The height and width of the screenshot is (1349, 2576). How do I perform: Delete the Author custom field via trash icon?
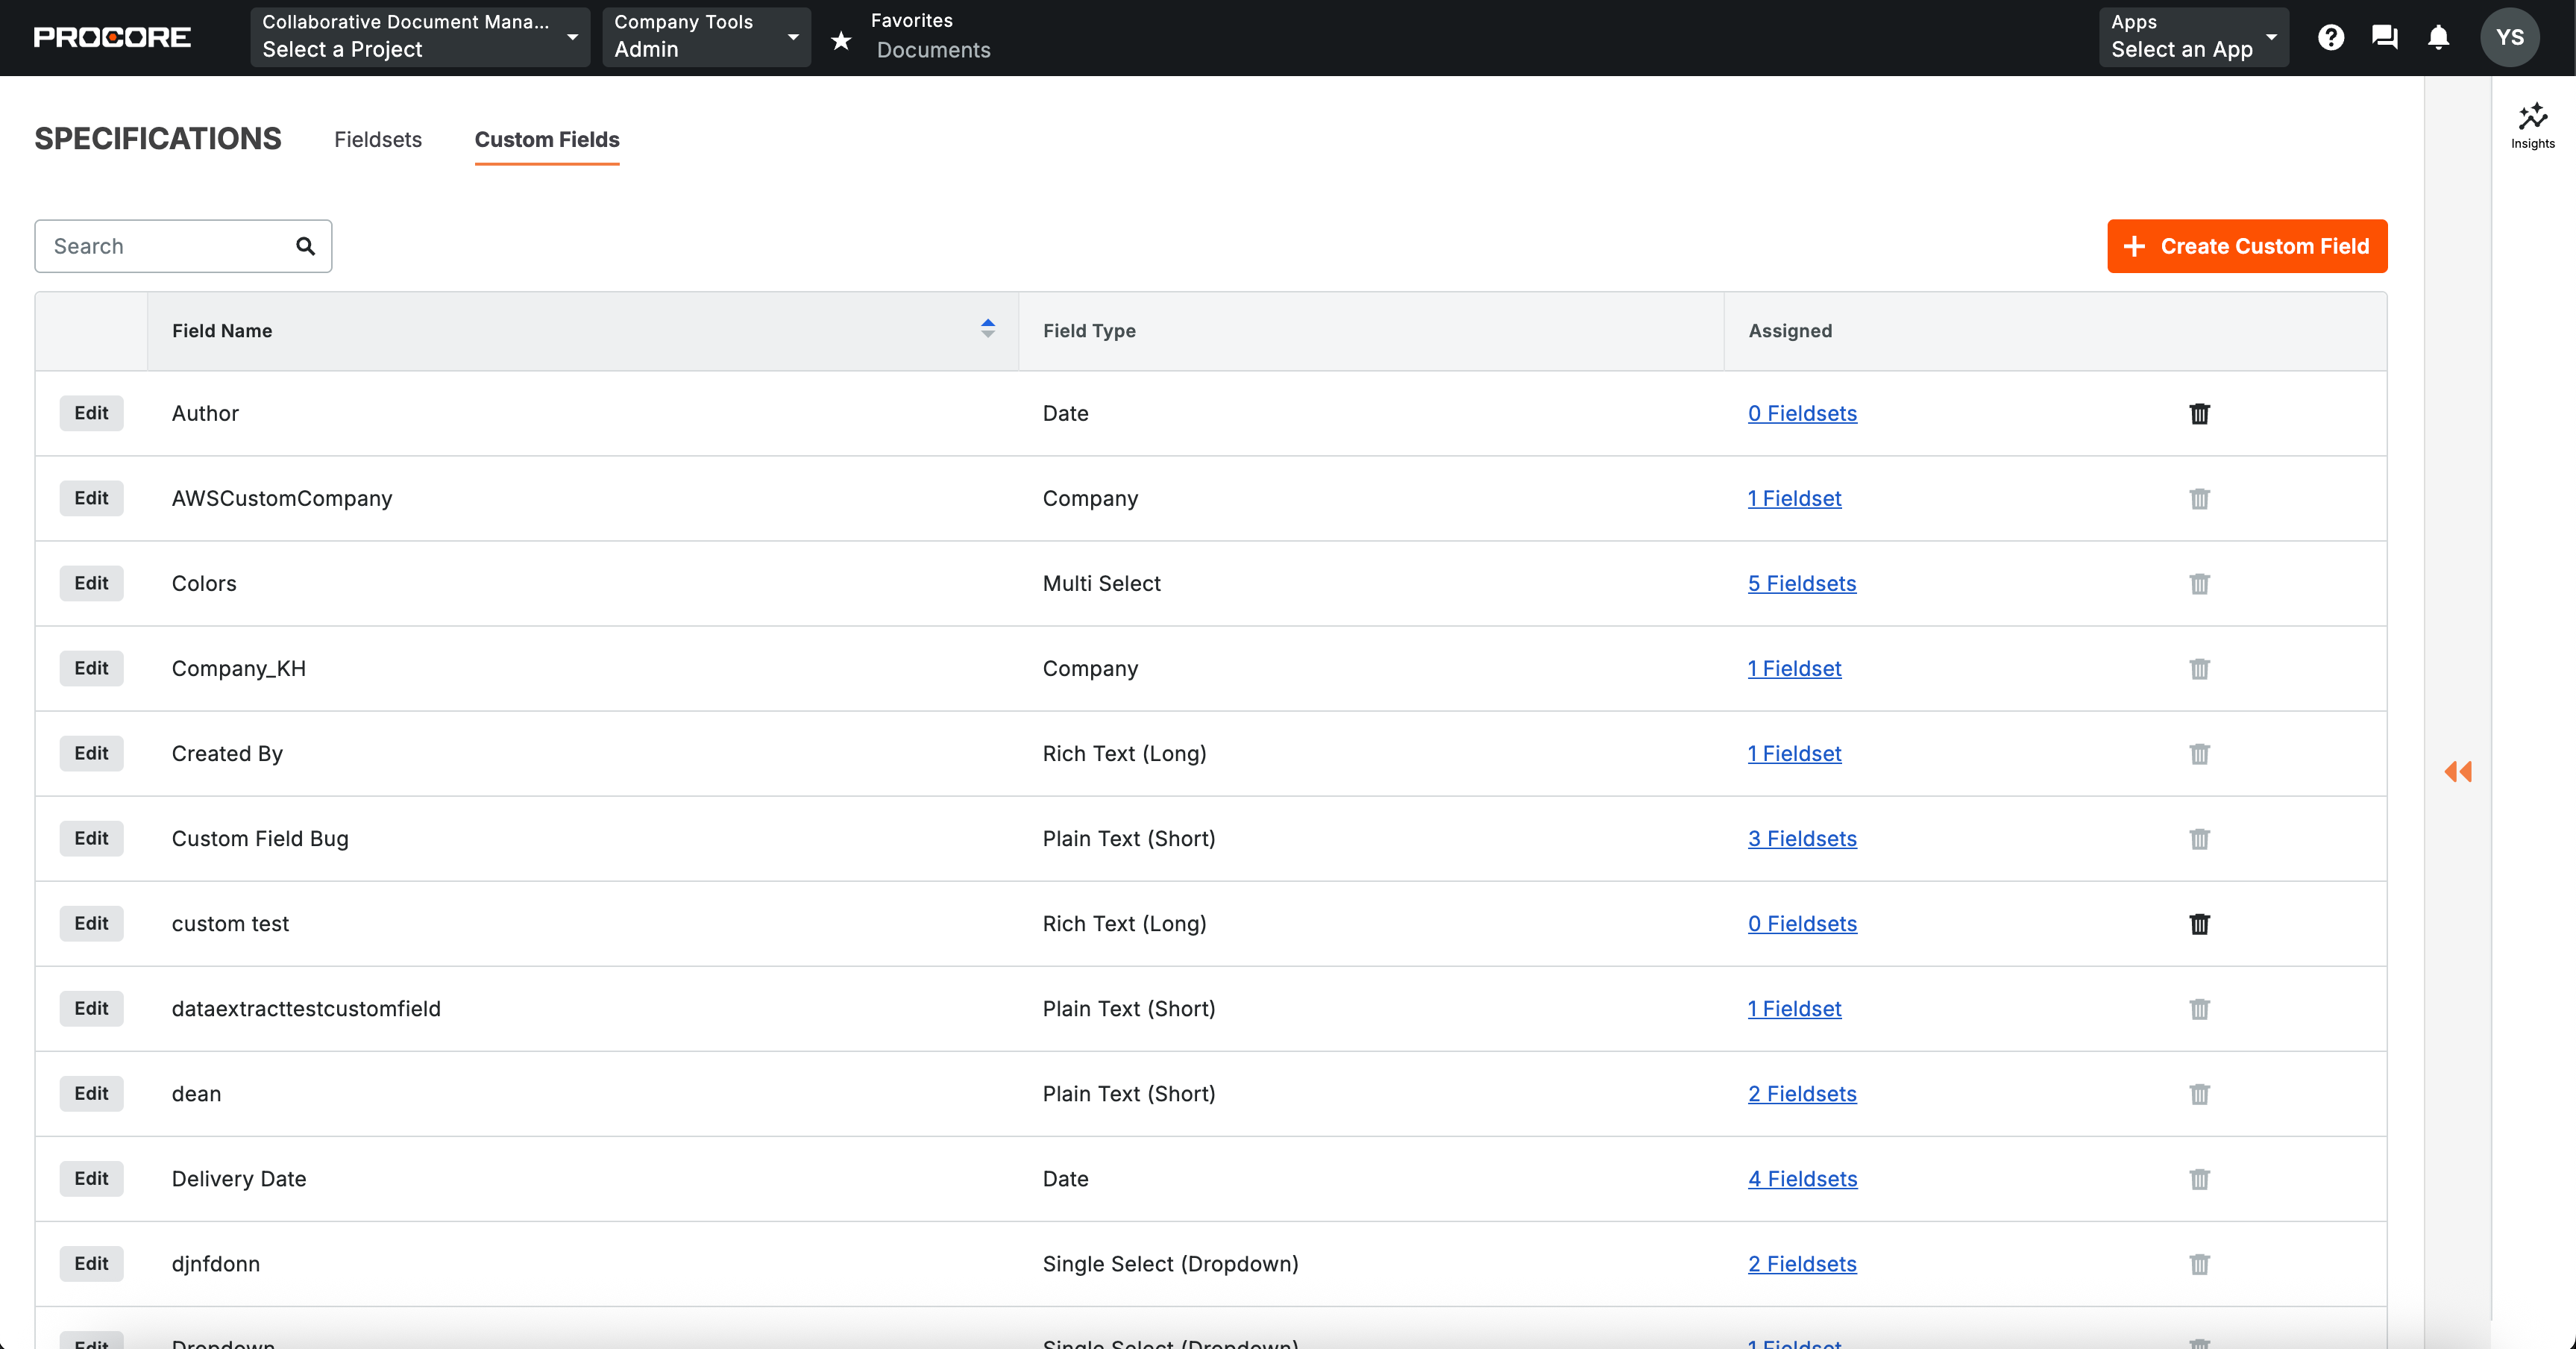(2199, 413)
